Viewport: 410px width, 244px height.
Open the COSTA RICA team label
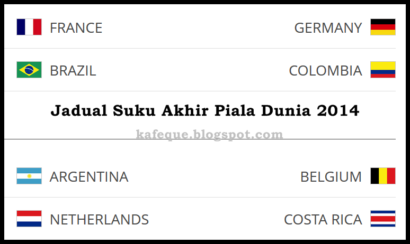pyautogui.click(x=323, y=220)
